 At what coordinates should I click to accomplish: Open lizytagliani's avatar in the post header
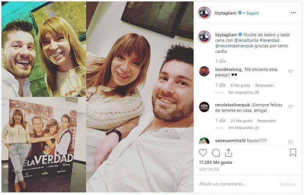(x=204, y=13)
